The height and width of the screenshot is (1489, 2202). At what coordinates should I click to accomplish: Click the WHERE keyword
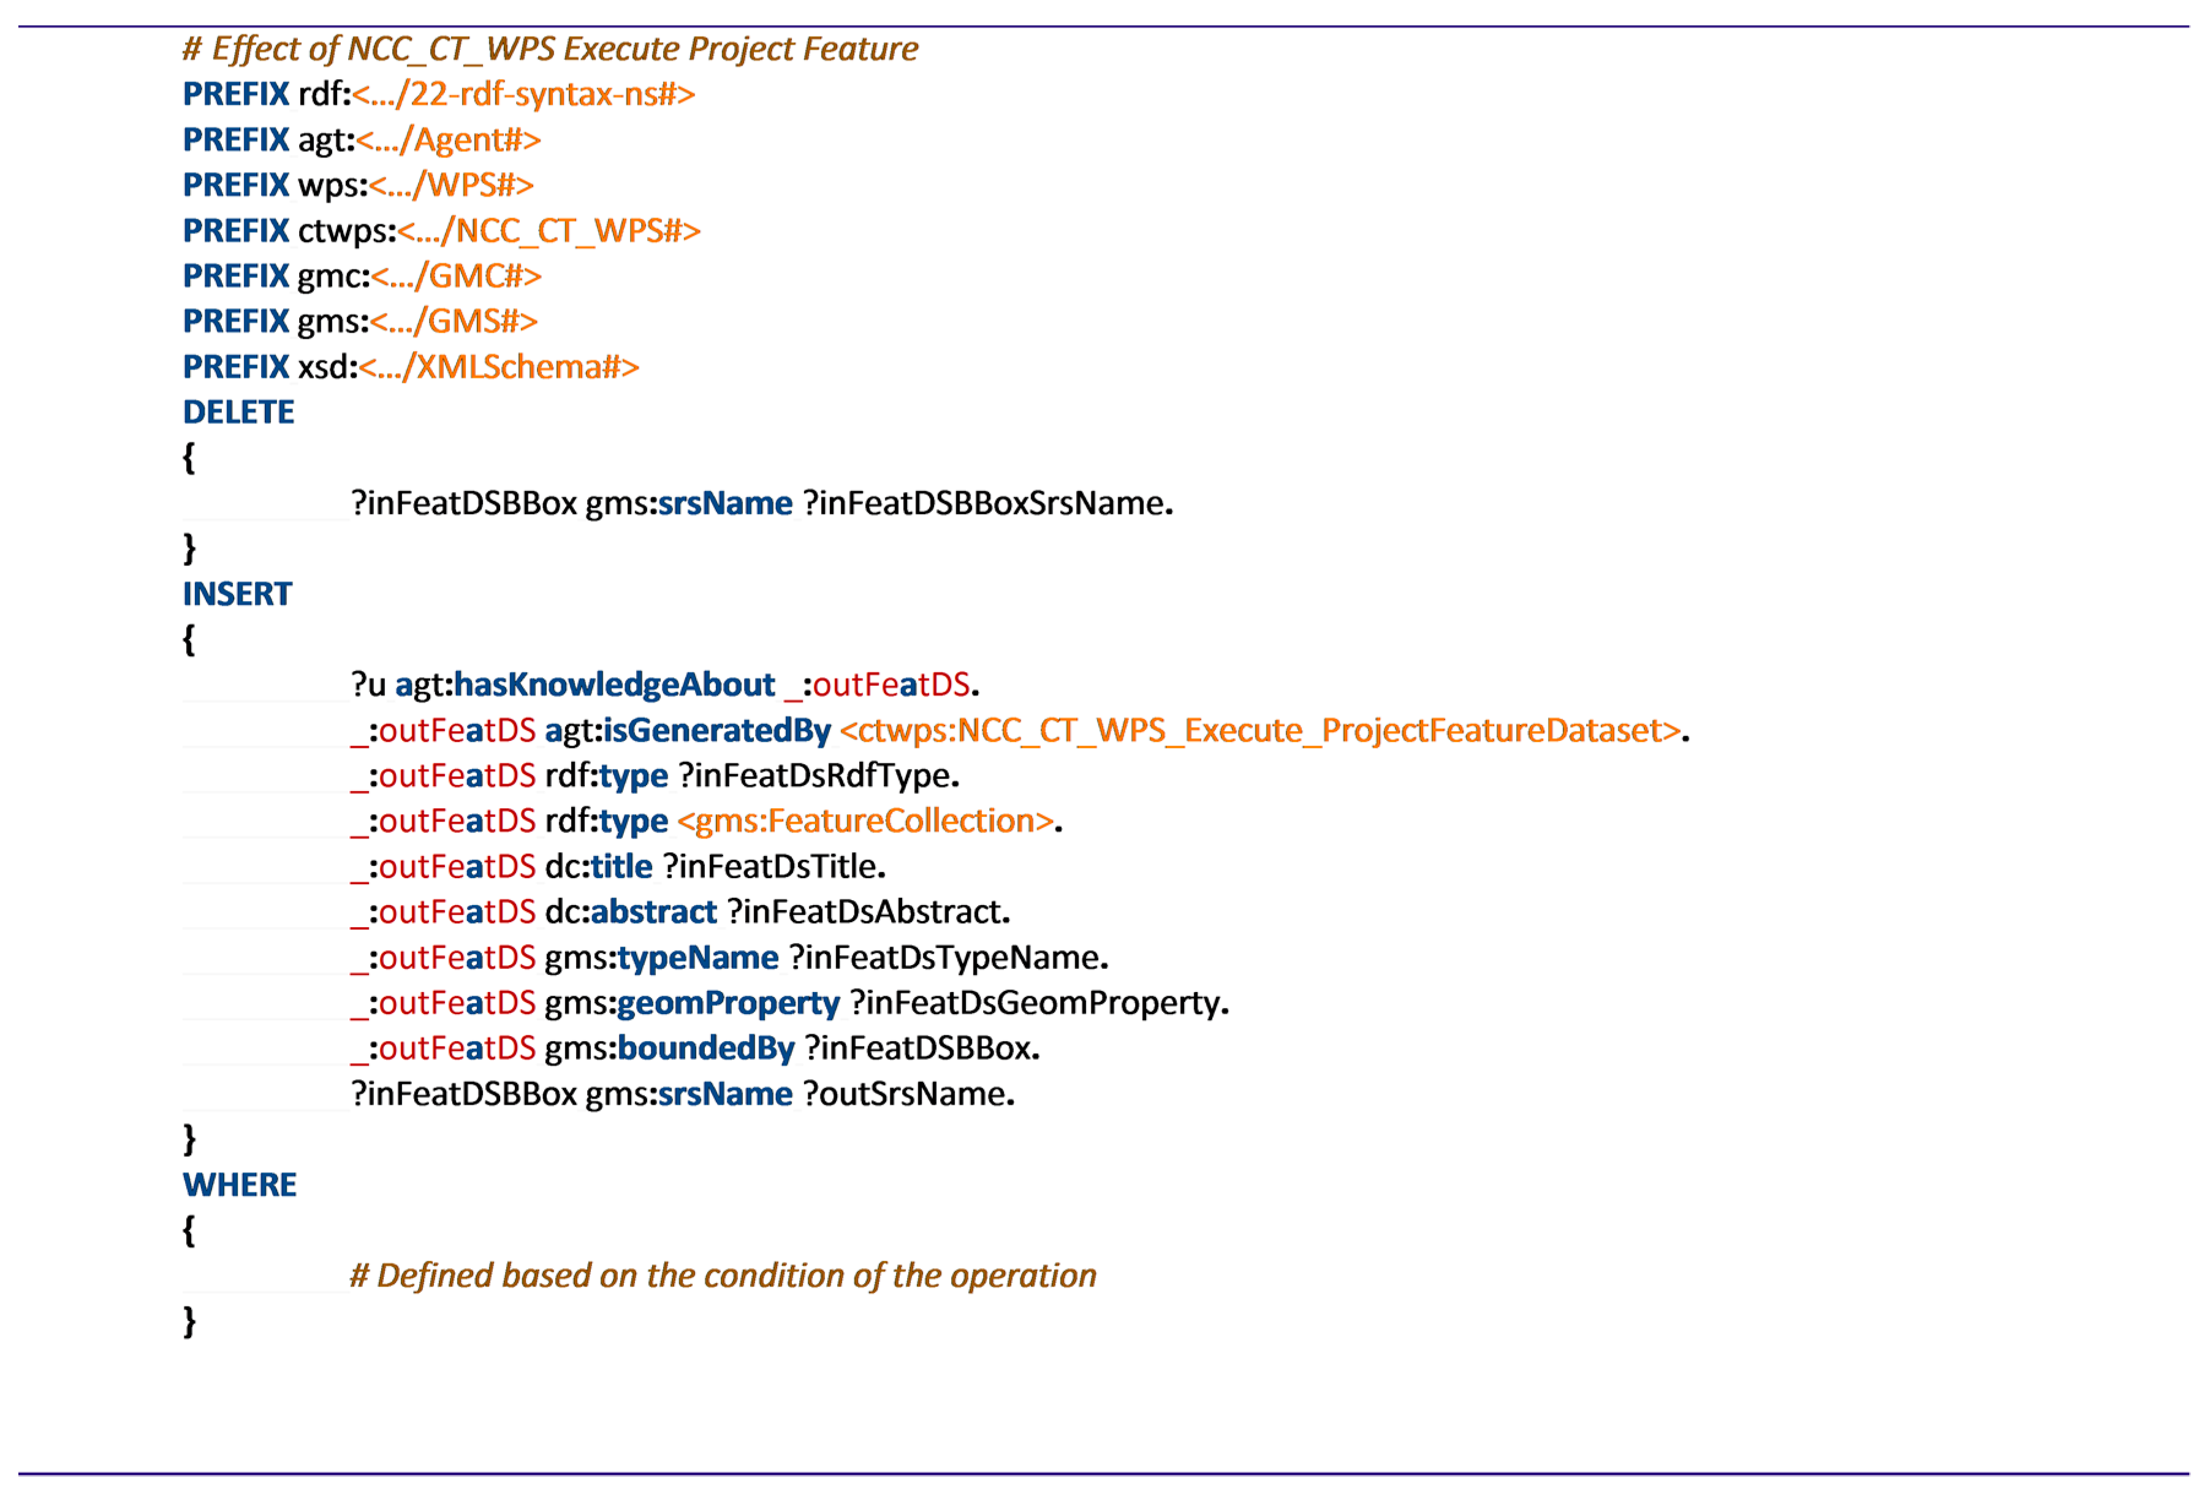click(x=239, y=1185)
